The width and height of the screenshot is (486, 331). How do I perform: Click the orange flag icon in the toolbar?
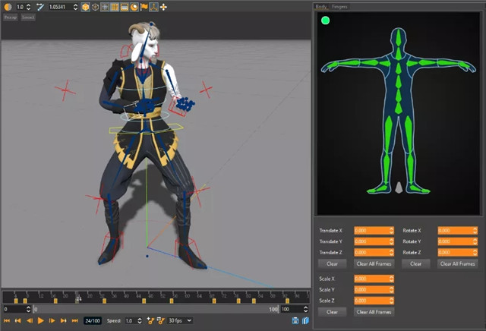(x=144, y=7)
